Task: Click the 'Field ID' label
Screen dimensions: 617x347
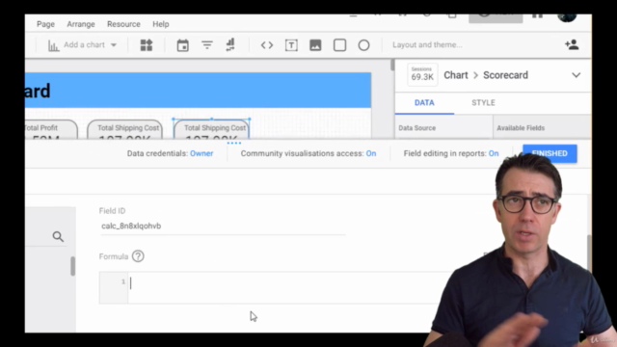Action: click(112, 211)
